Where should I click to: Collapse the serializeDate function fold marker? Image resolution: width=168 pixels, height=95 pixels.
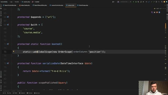coord(11,63)
